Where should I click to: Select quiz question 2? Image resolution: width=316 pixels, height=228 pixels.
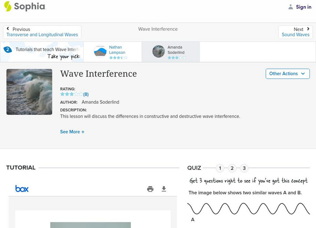point(232,168)
